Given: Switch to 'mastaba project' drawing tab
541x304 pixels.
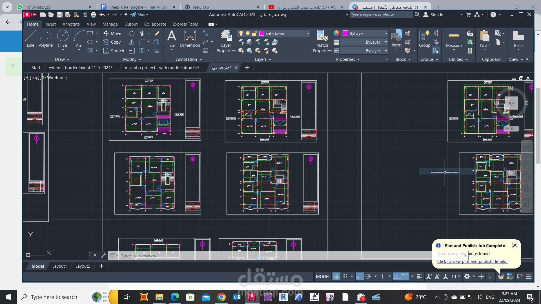Looking at the screenshot, I should 162,68.
